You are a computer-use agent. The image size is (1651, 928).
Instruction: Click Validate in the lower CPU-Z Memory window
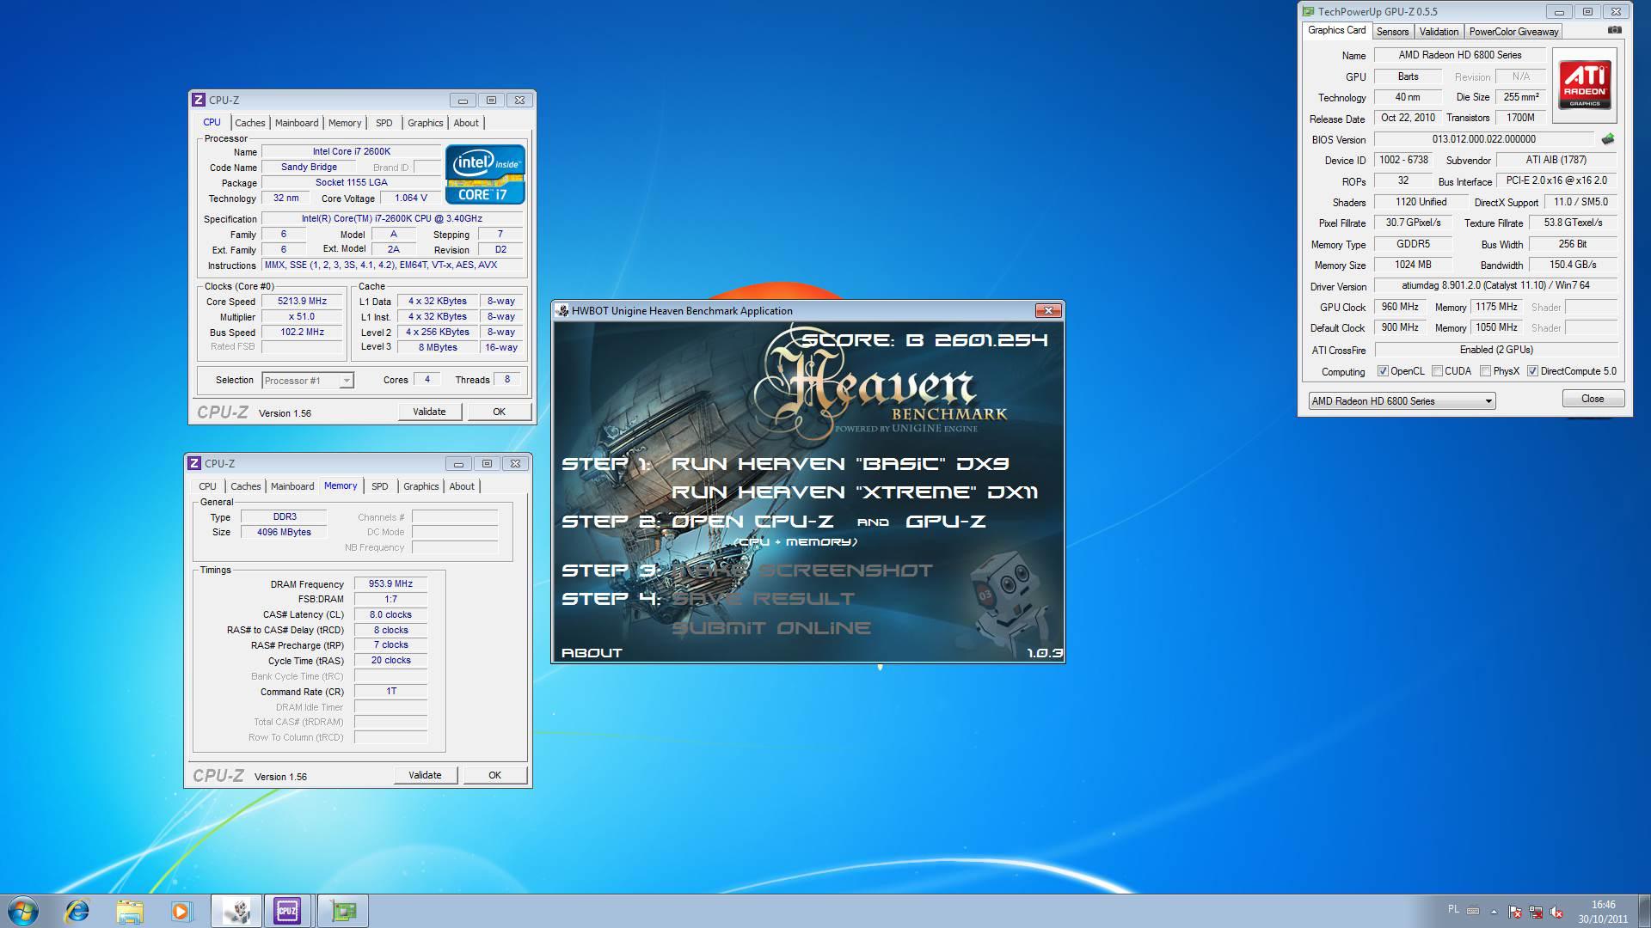tap(425, 775)
